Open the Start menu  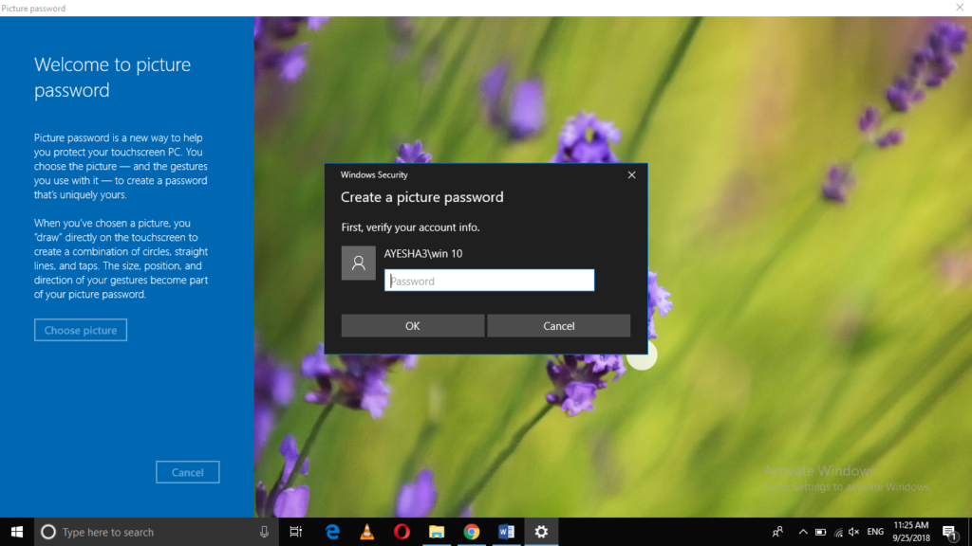click(18, 532)
